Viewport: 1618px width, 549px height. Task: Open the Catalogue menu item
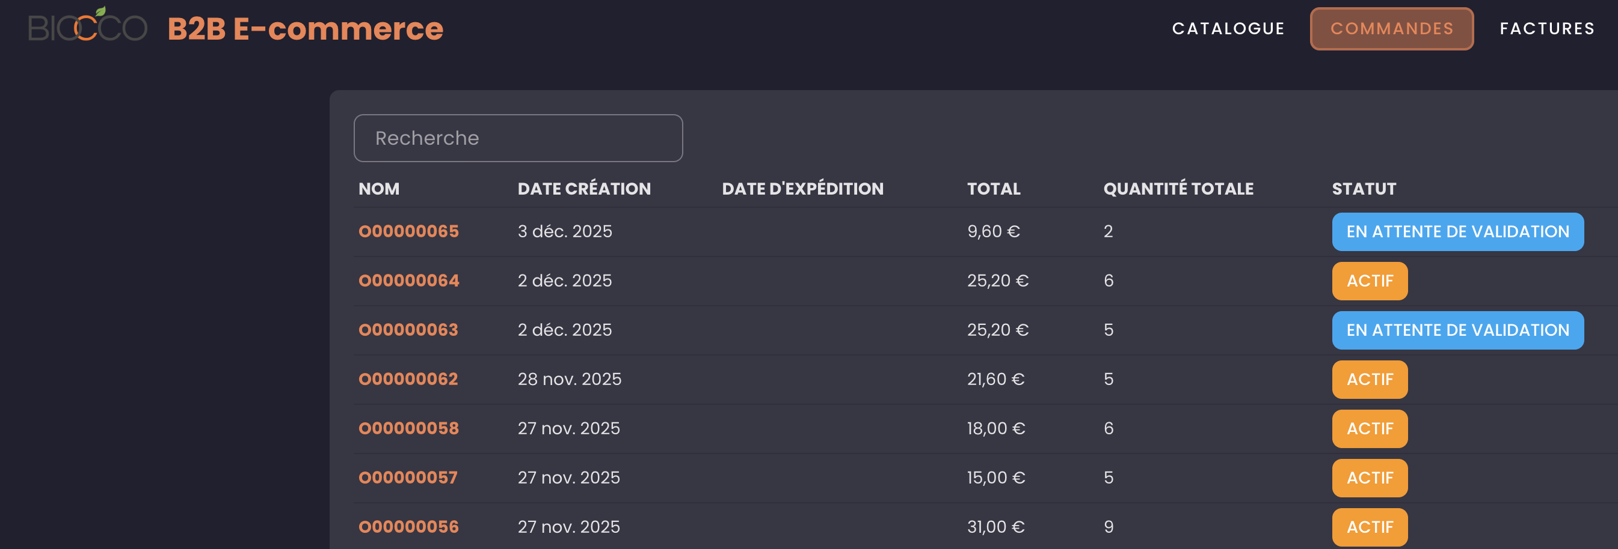coord(1228,29)
